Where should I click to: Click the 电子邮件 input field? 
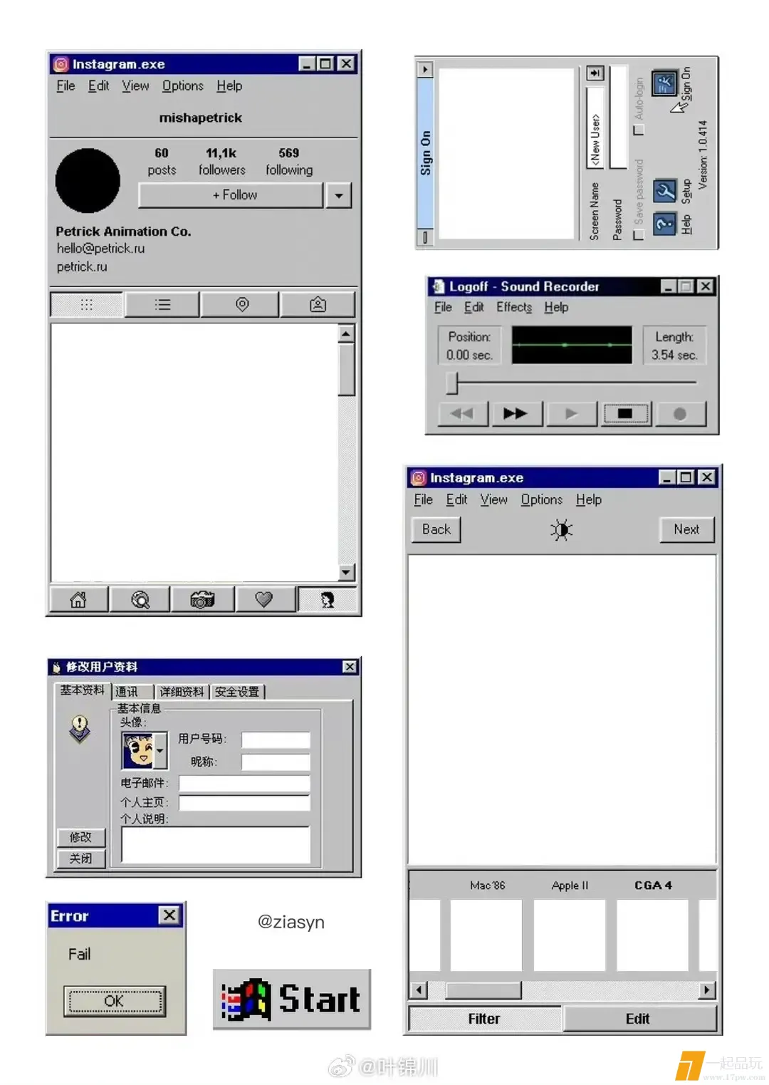(x=244, y=784)
